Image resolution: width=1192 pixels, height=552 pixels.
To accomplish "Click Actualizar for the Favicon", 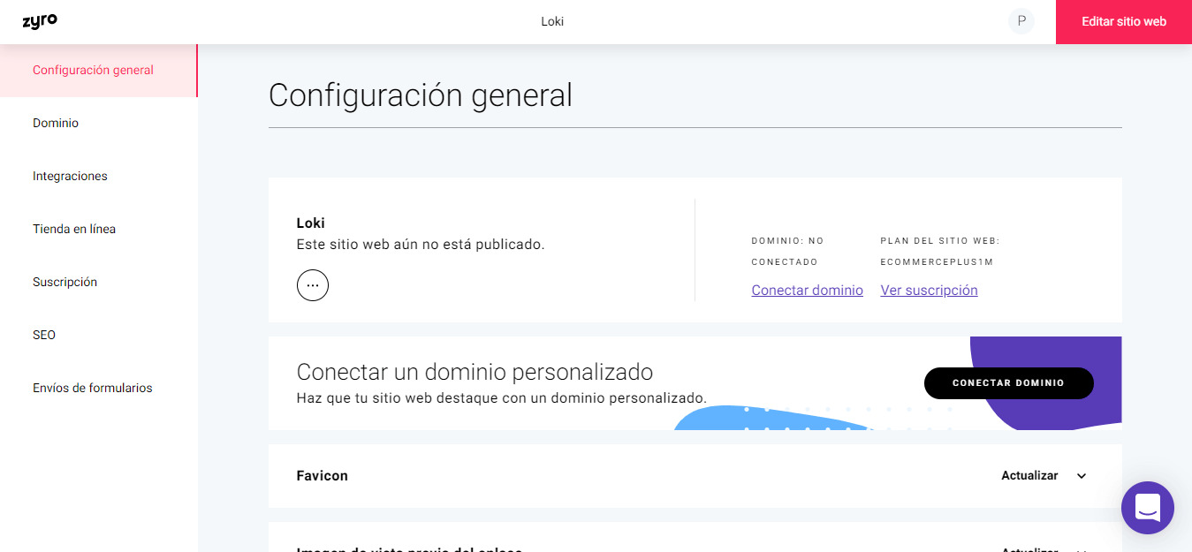I will [x=1029, y=475].
